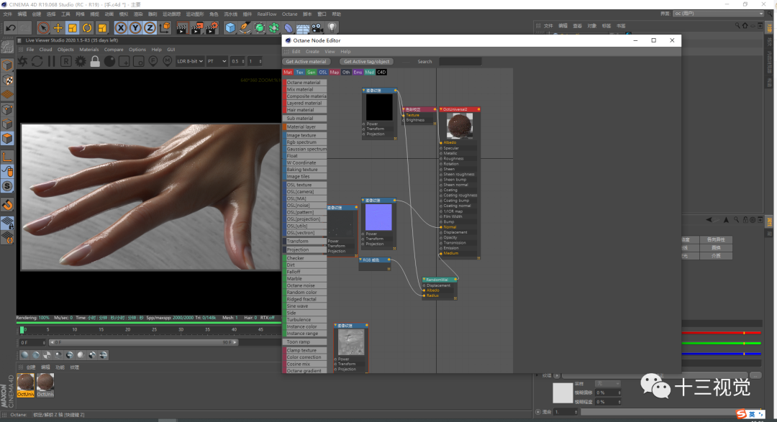Click Get Active material button
This screenshot has width=777, height=422.
click(306, 61)
